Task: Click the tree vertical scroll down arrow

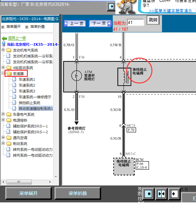Action: tap(56, 177)
